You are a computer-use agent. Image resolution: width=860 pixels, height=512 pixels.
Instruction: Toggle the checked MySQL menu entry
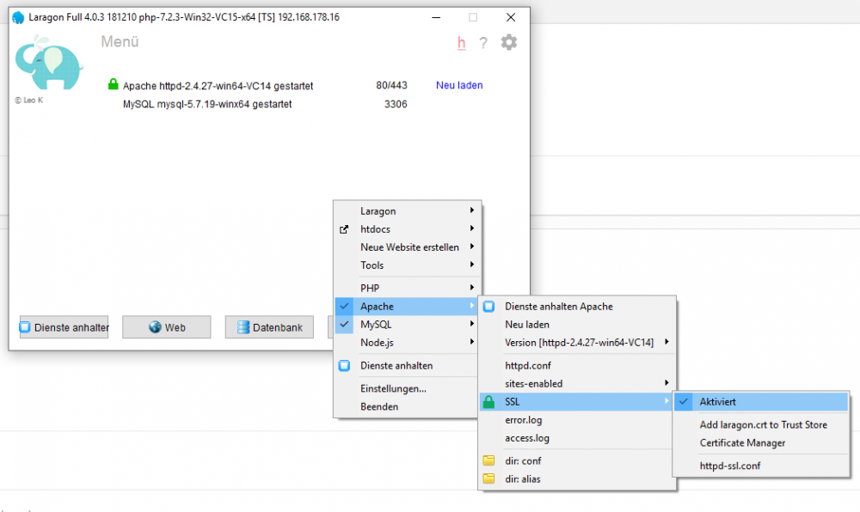click(377, 325)
